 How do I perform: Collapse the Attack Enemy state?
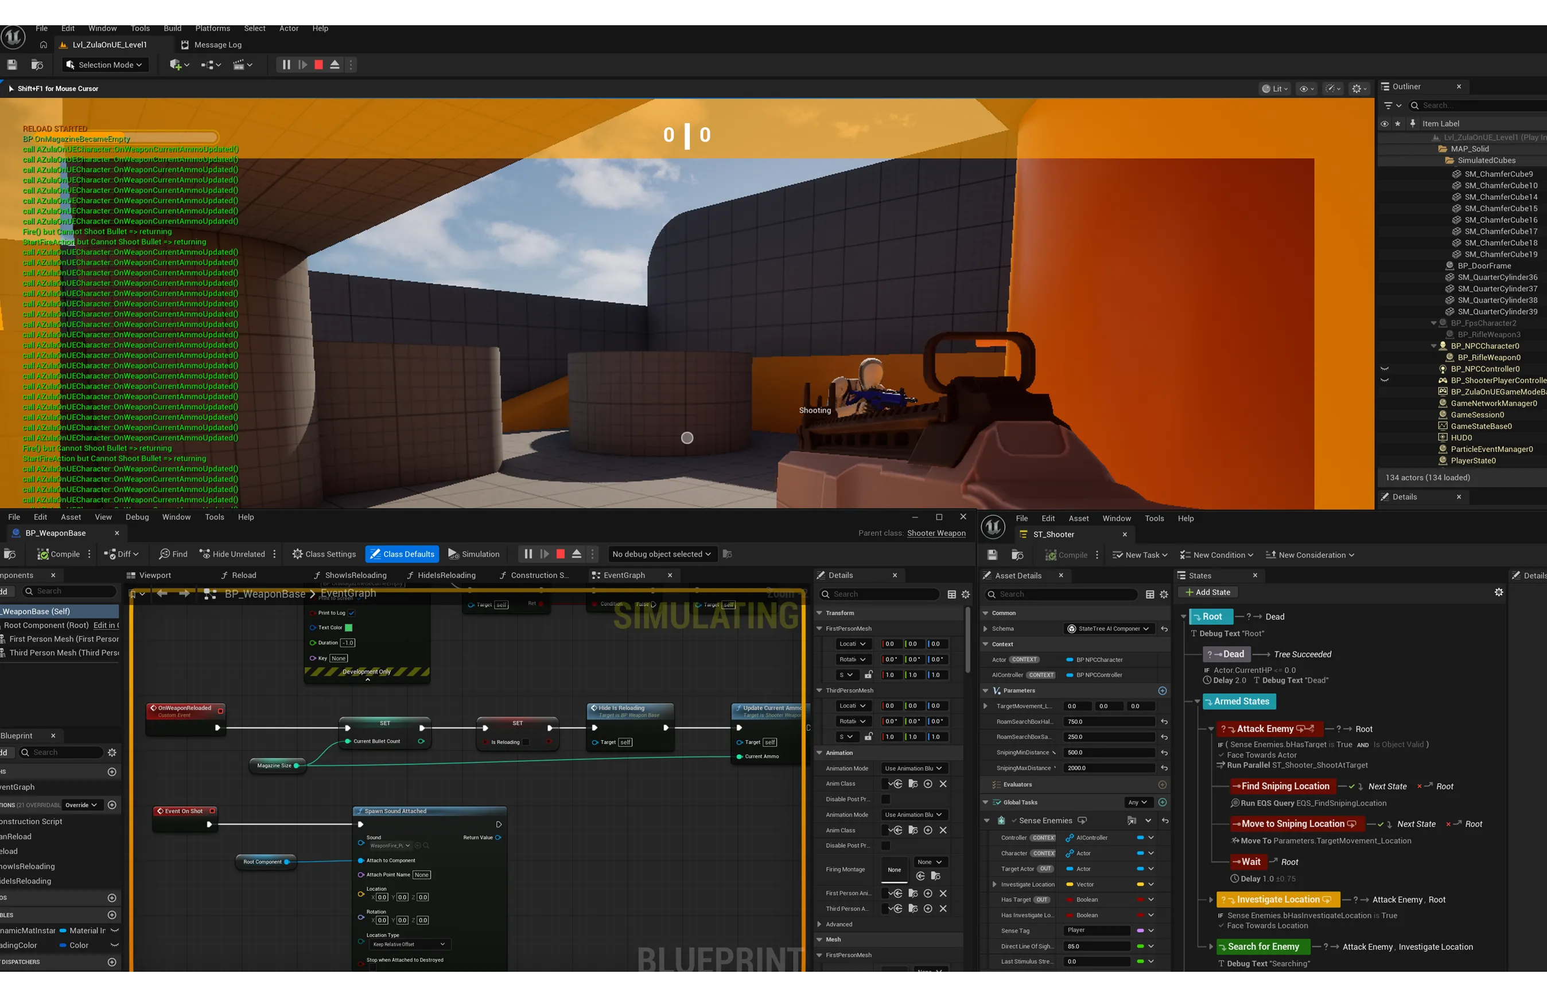1211,729
